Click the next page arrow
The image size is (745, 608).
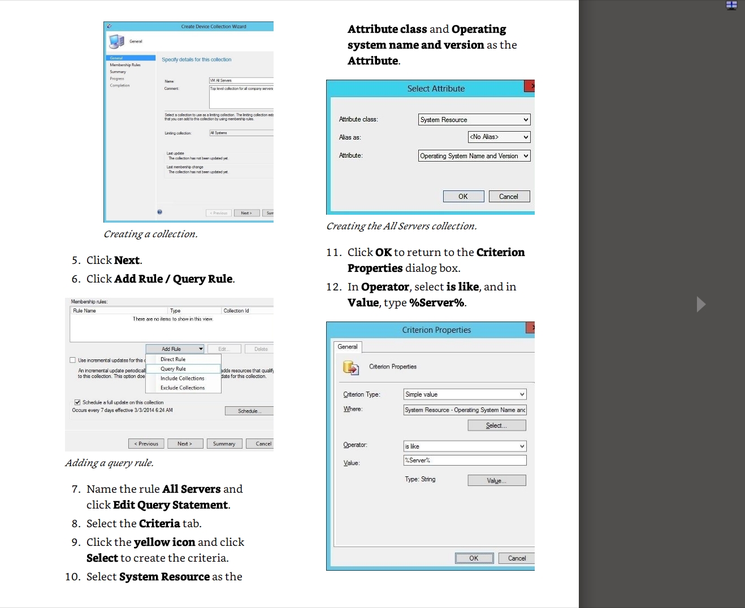pos(701,304)
